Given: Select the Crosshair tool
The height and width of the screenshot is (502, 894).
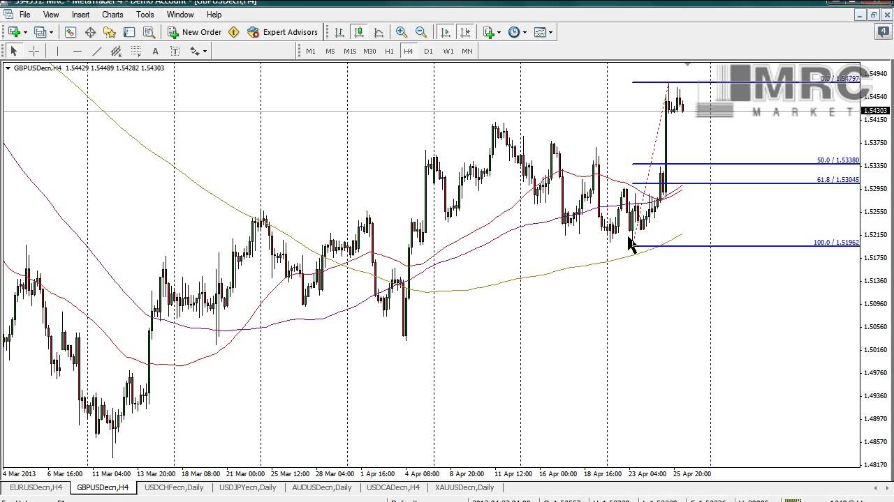Looking at the screenshot, I should [33, 51].
